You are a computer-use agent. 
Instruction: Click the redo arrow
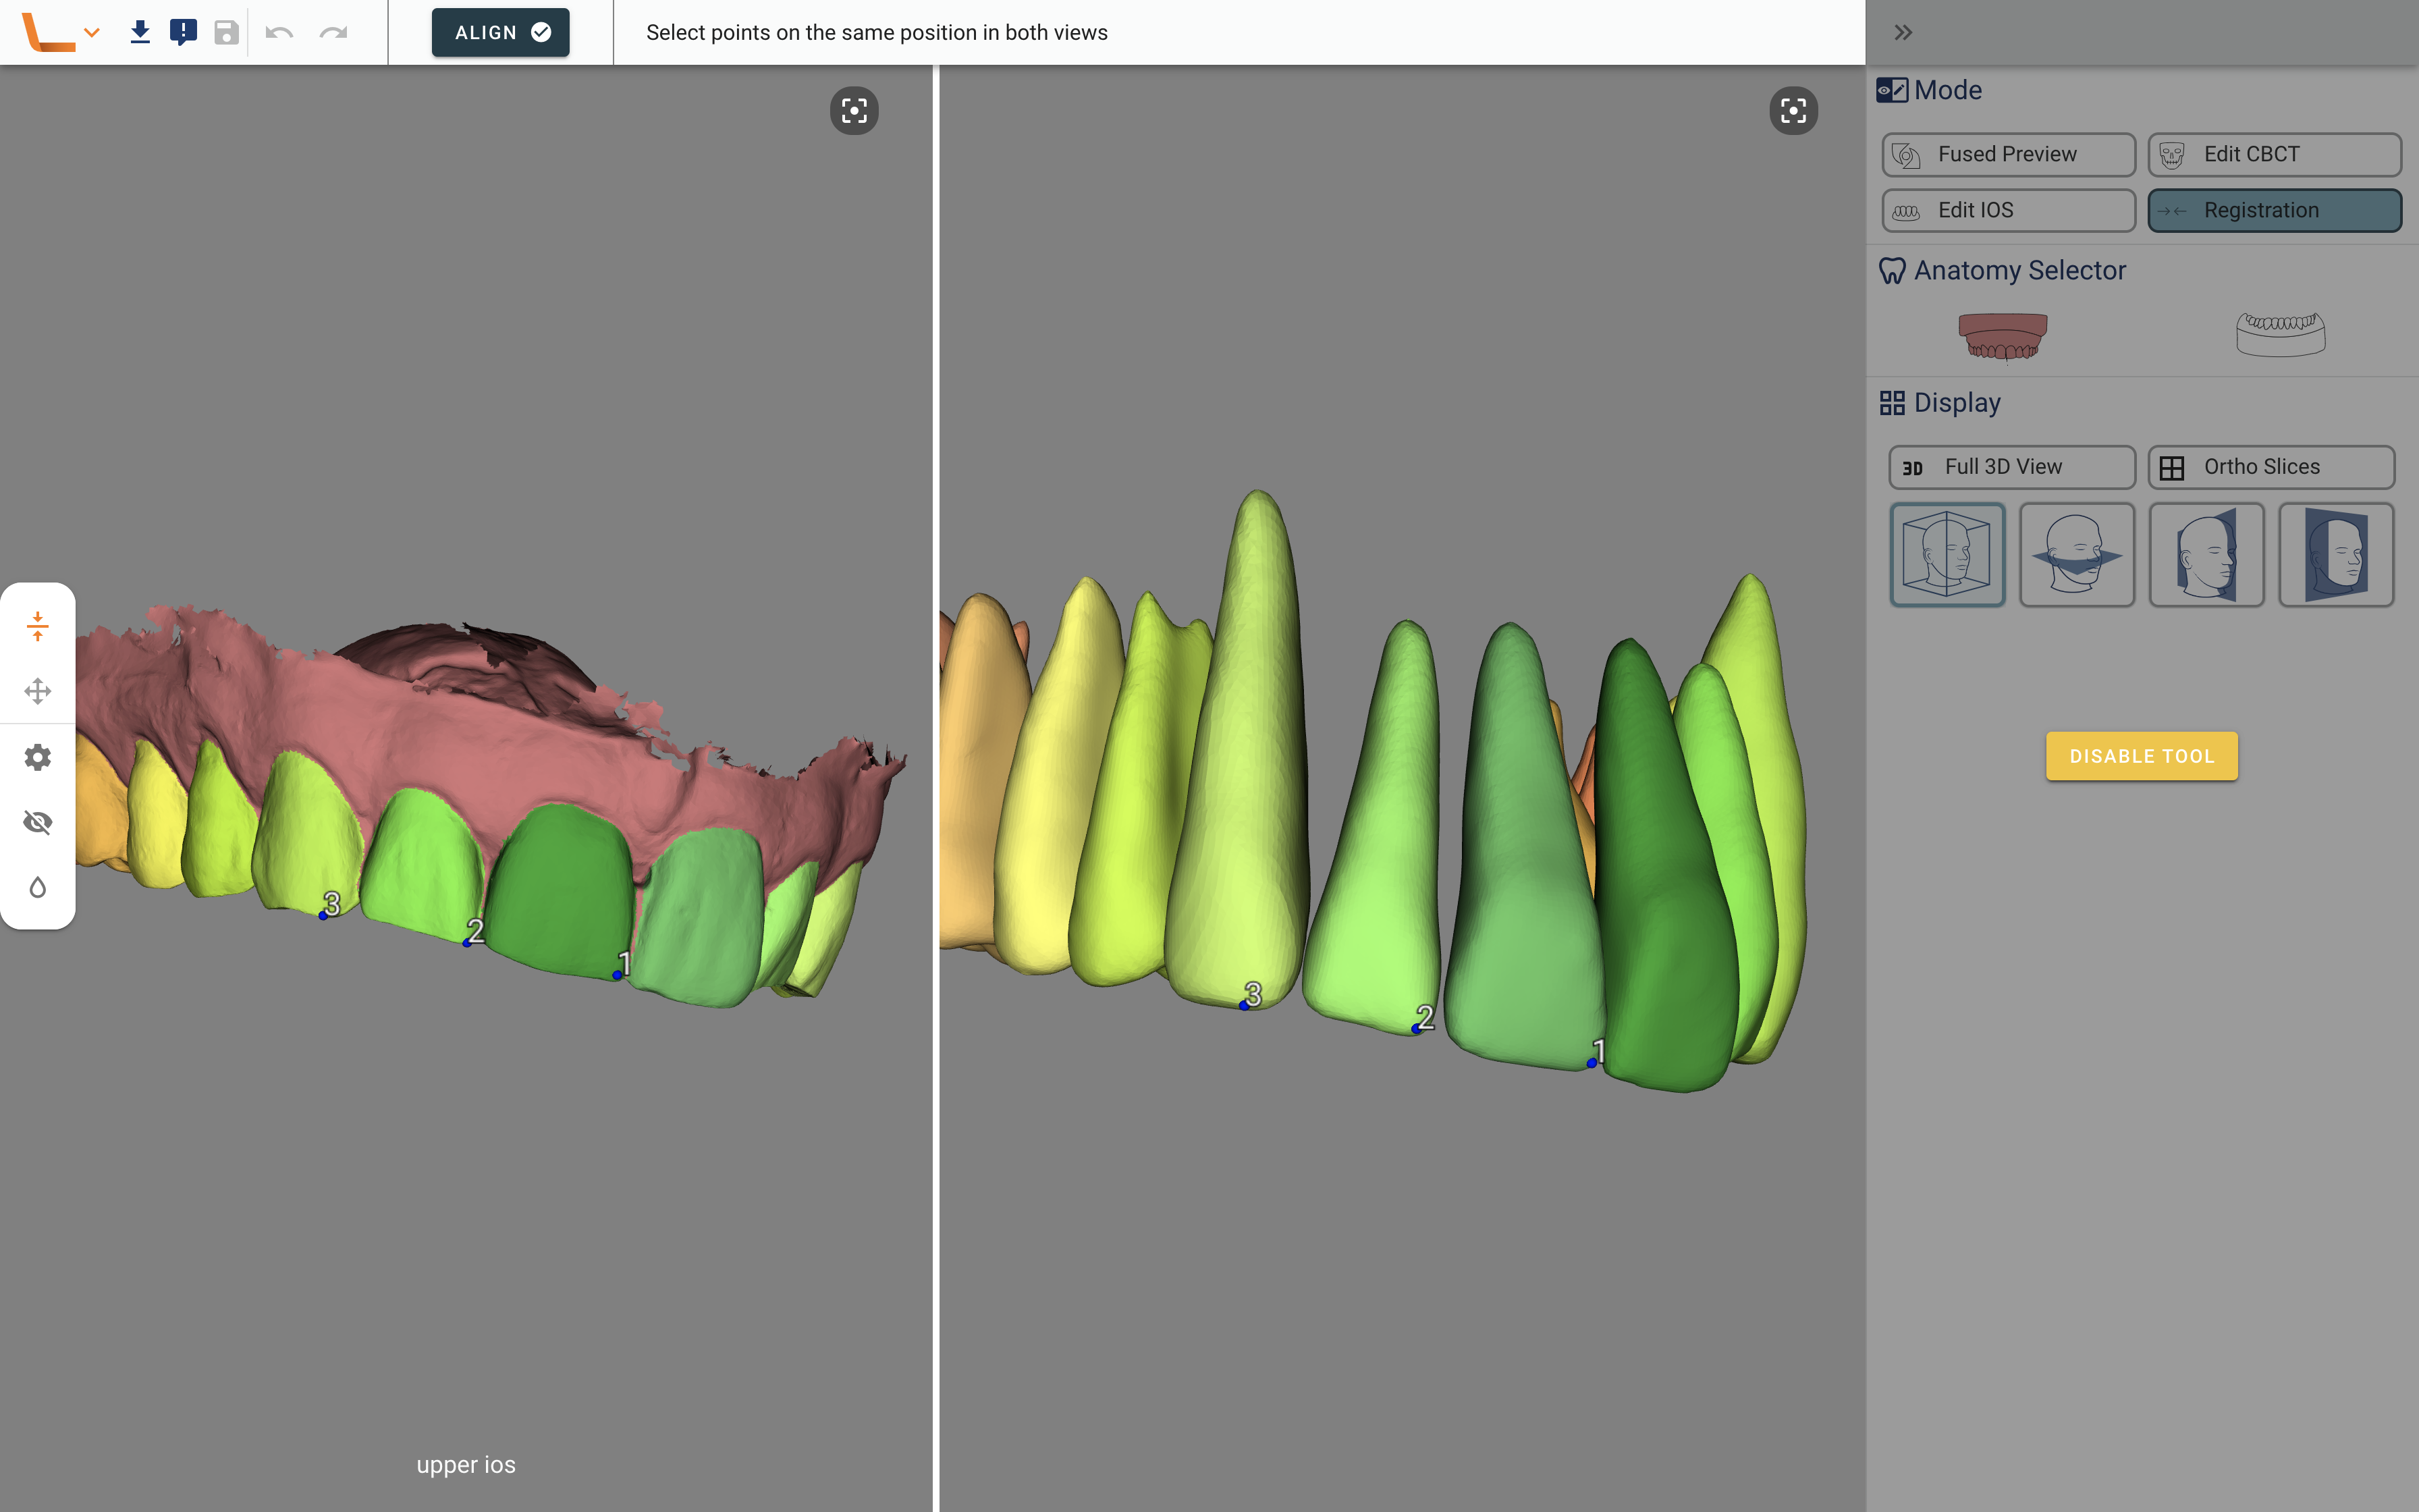coord(333,32)
